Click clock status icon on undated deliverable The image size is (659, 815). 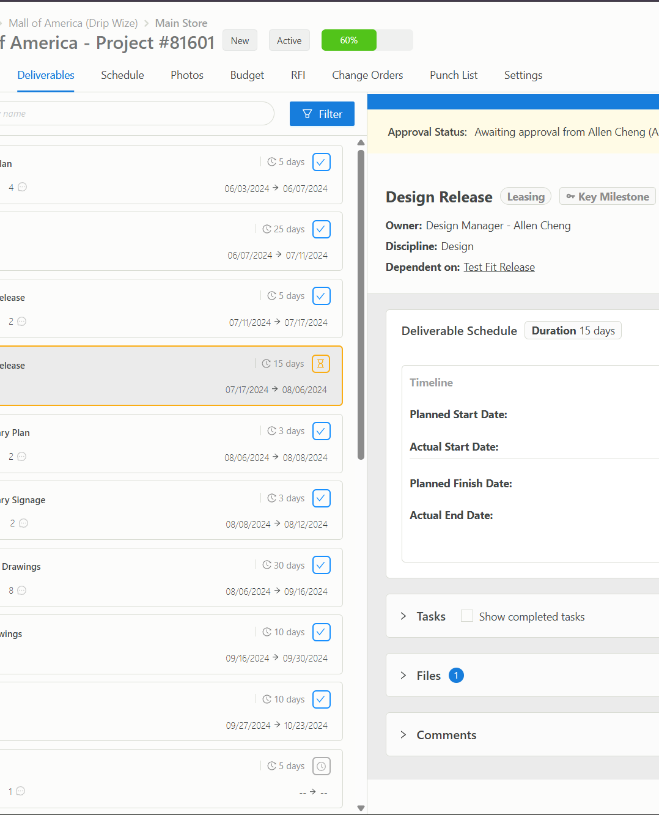pos(322,766)
